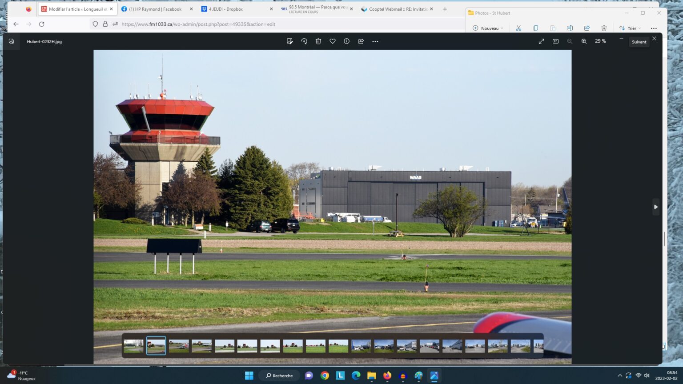Rotate the photo using the rotate icon
Viewport: 683px width, 384px height.
coord(304,41)
